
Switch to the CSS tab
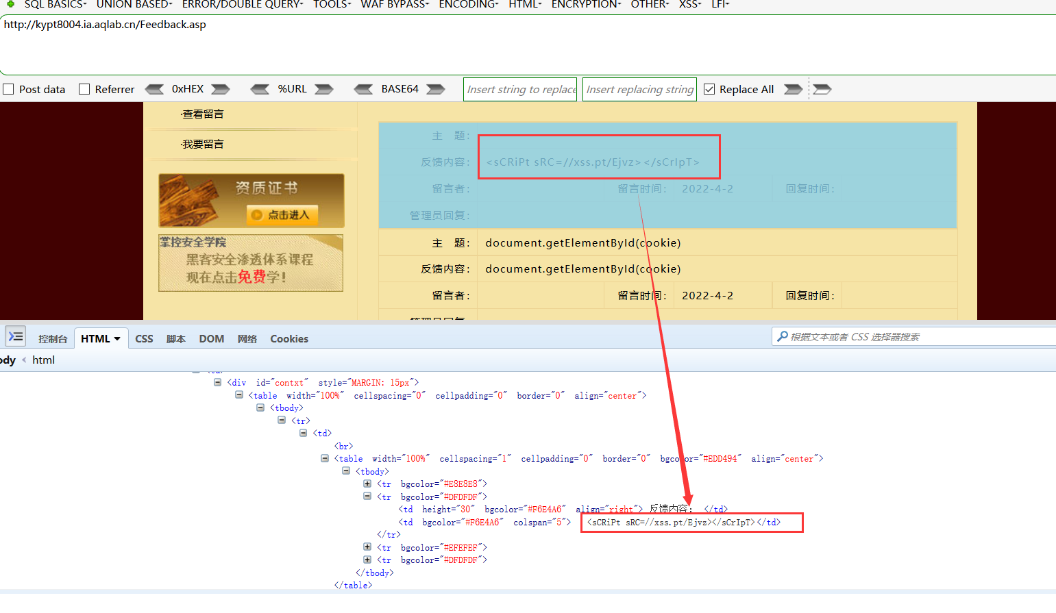[144, 338]
